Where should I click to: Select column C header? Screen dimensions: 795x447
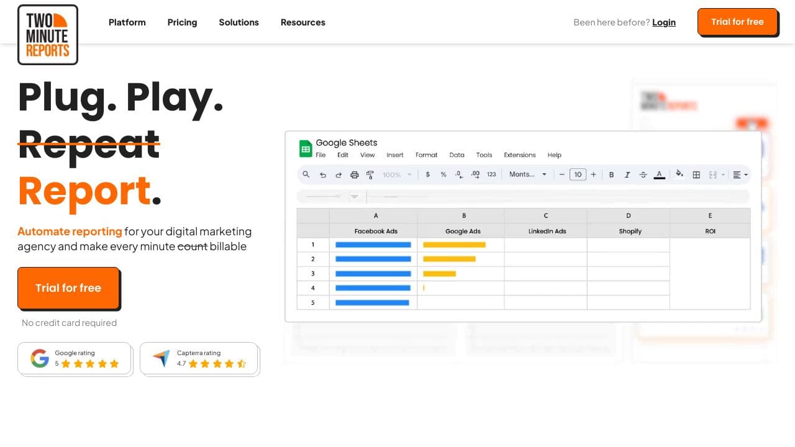point(545,216)
